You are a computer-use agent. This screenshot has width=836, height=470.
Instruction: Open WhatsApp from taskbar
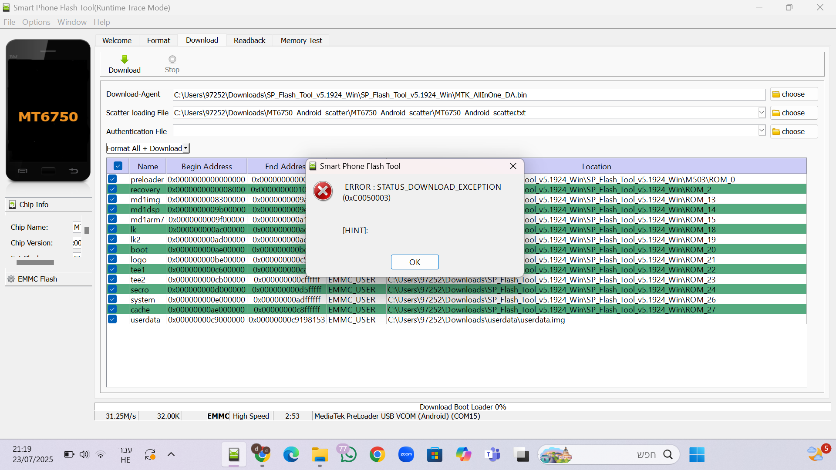(348, 455)
